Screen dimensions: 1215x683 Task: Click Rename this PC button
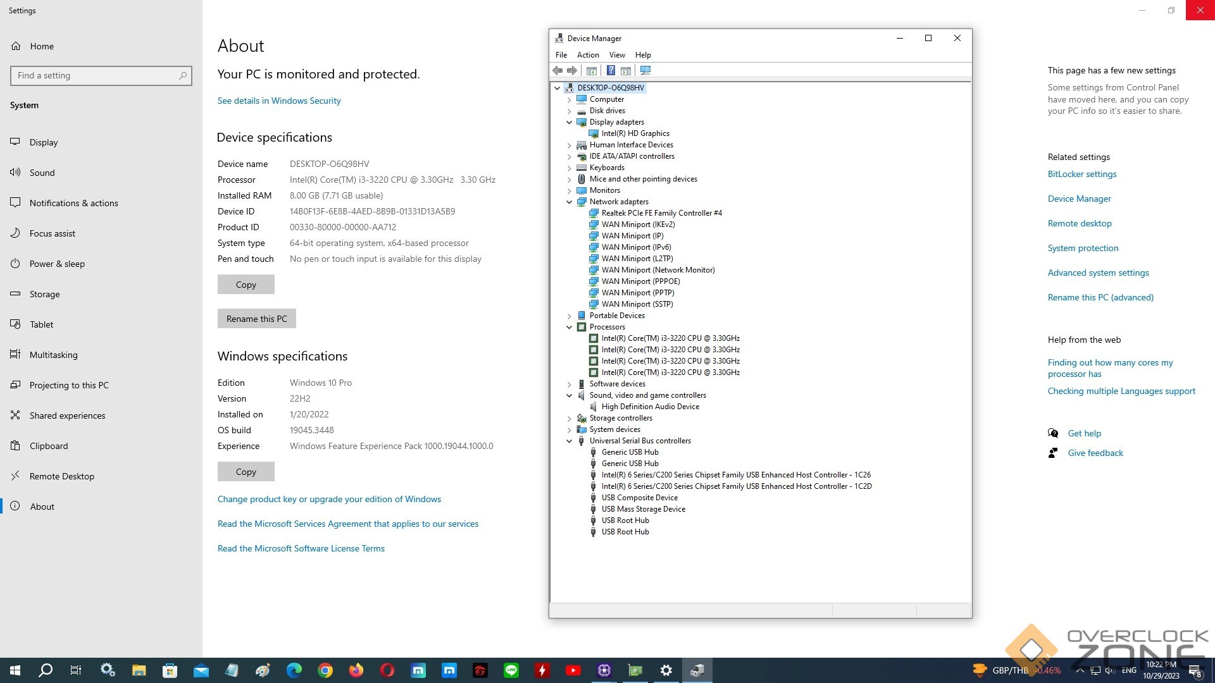(256, 319)
